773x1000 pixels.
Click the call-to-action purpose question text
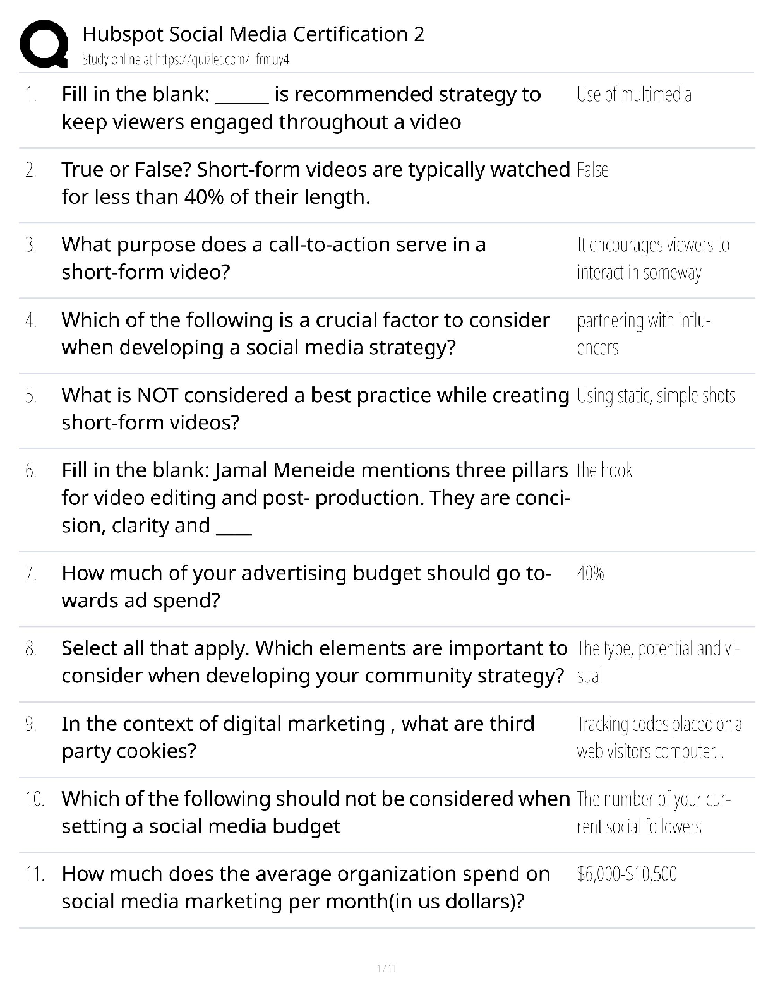(273, 258)
